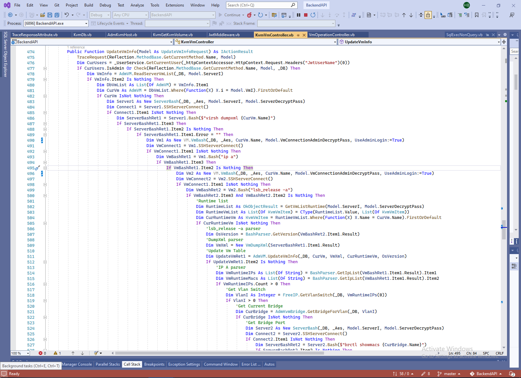This screenshot has height=378, width=521.
Task: Open the Analyze menu
Action: point(137,5)
